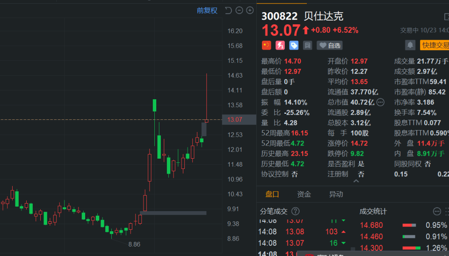Viewport: 449px width, 256px height.
Task: Click the 历史最高 23.15 value
Action: (x=299, y=154)
